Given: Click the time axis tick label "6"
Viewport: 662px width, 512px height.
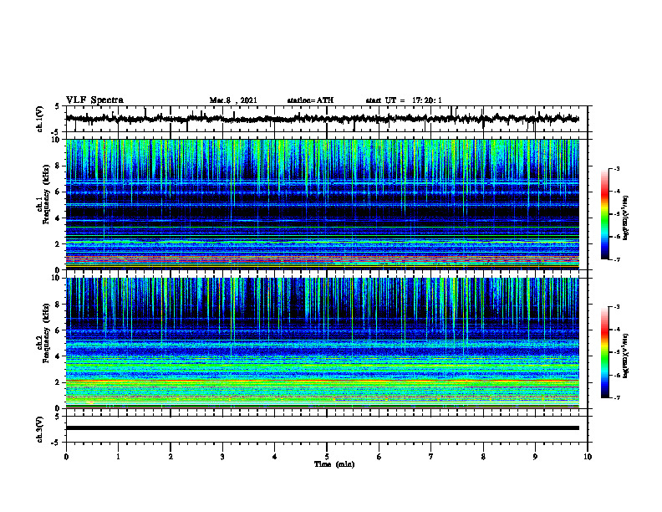Looking at the screenshot, I should tap(379, 457).
